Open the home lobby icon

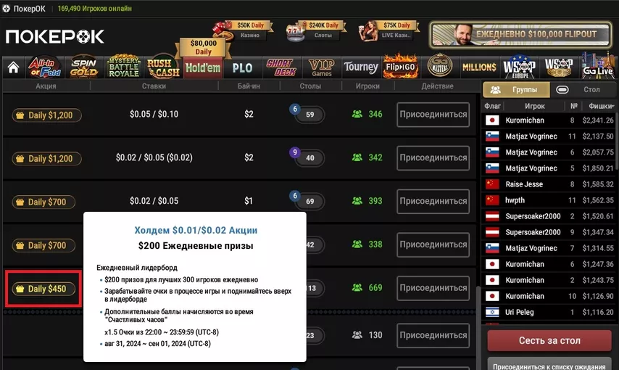14,67
